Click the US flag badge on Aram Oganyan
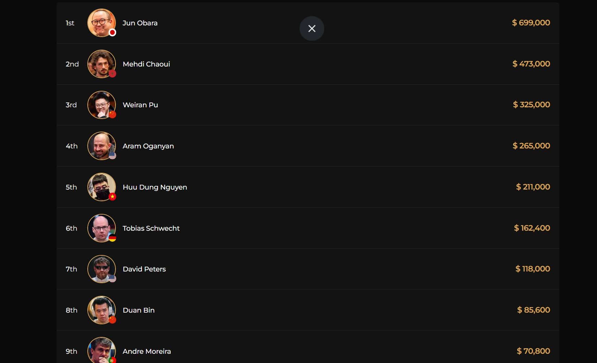 112,156
